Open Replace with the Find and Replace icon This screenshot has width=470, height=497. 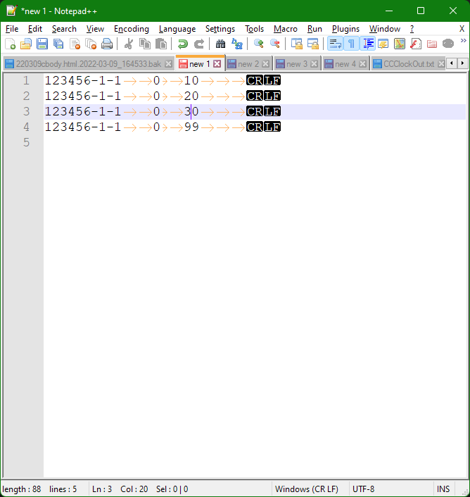tap(237, 44)
